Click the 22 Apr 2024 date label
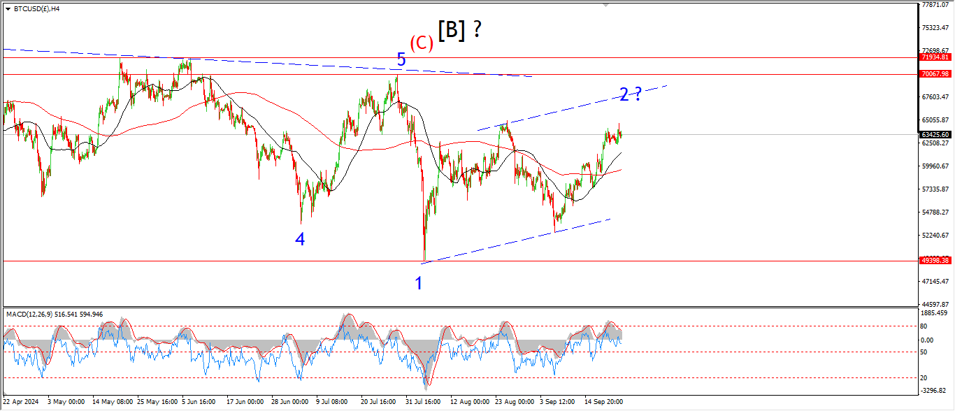The height and width of the screenshot is (411, 955). coord(22,402)
